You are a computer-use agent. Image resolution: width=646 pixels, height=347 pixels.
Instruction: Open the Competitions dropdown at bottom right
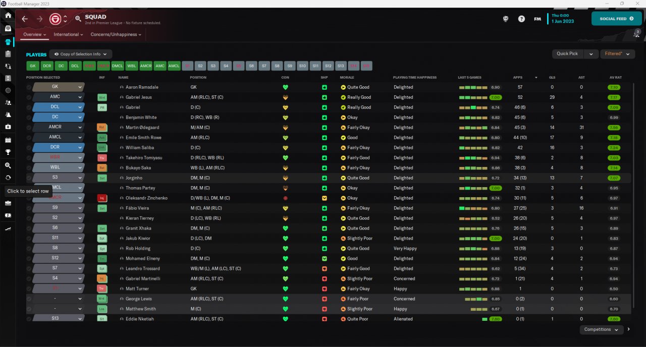601,329
